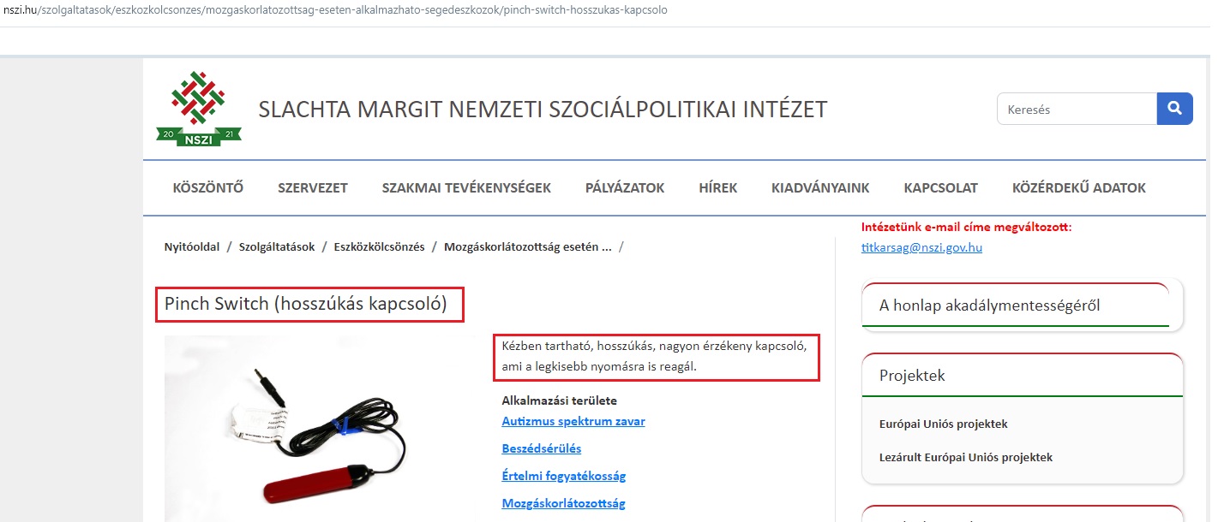Open the Autizmus spektrum zavar link
The height and width of the screenshot is (522, 1224).
pos(573,421)
